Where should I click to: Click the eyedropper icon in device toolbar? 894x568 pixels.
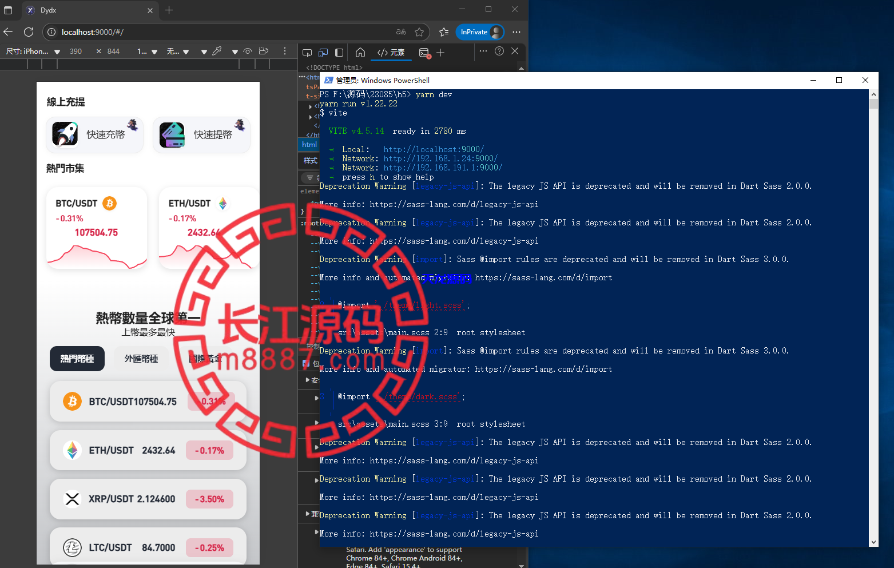(217, 51)
